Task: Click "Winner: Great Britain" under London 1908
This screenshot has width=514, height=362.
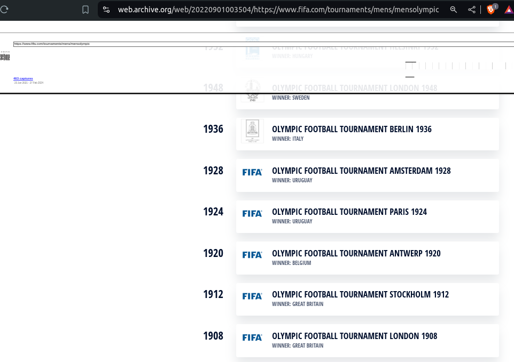Action: [298, 346]
